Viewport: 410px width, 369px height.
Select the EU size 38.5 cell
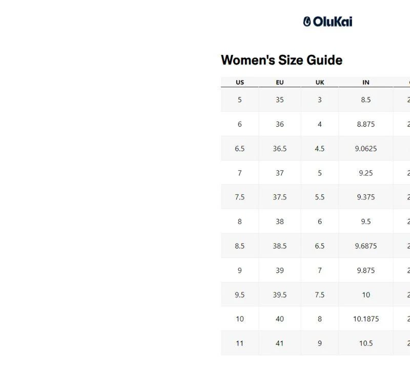coord(280,246)
